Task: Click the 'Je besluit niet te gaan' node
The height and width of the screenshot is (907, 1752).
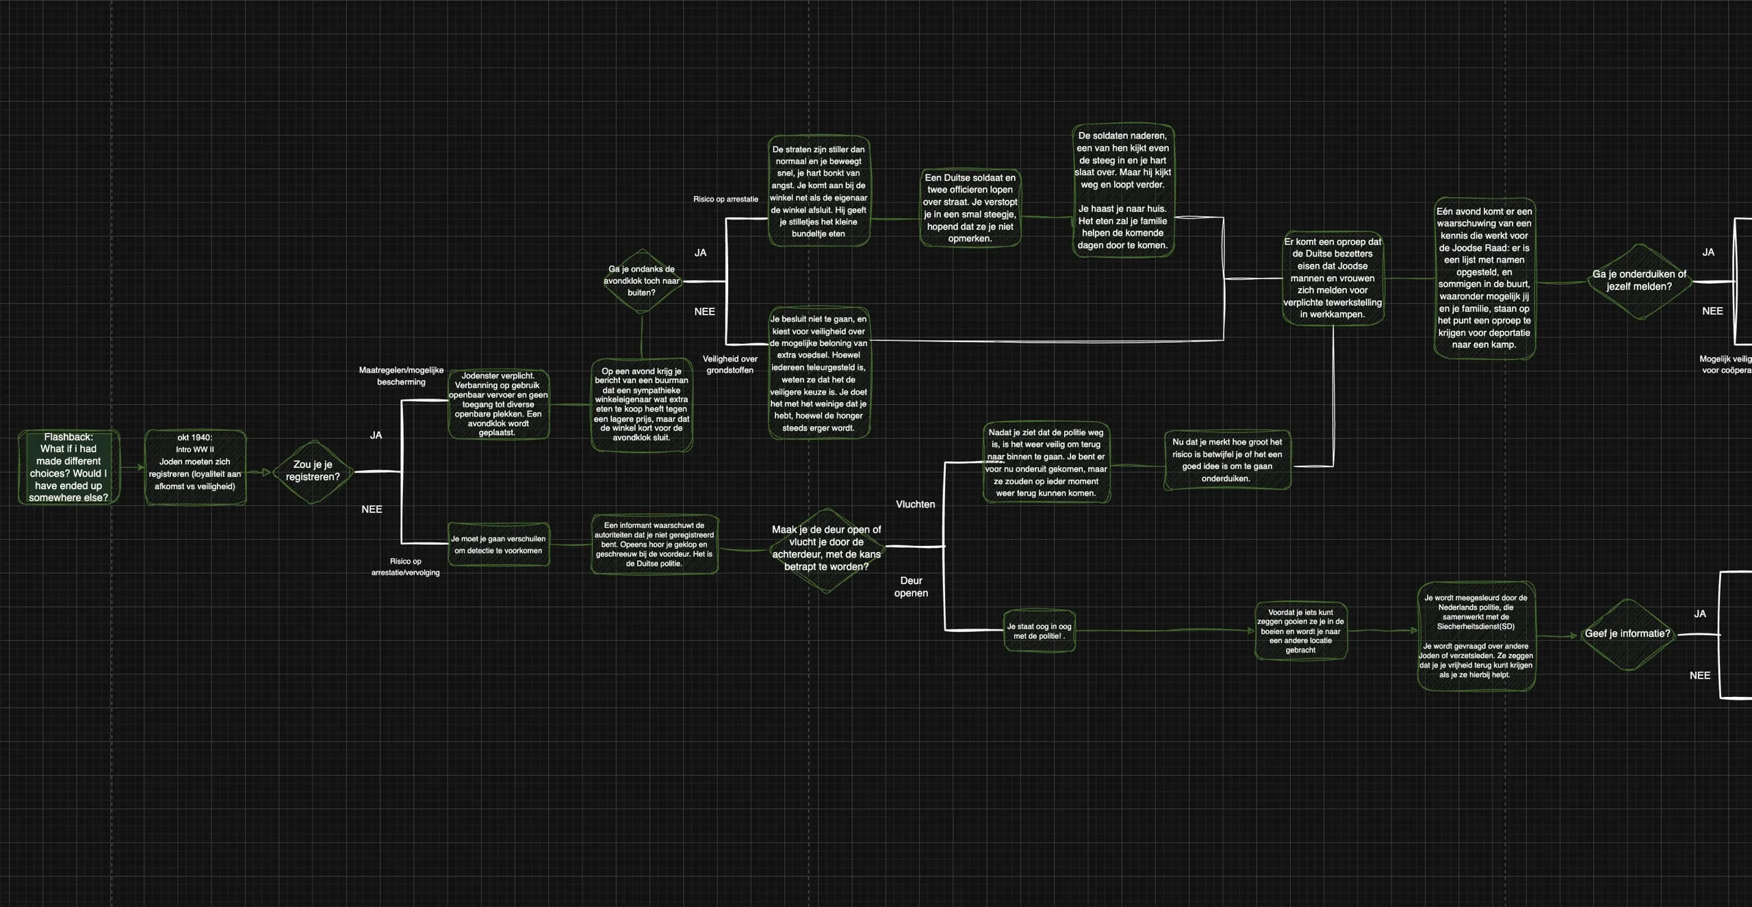Action: [x=819, y=373]
